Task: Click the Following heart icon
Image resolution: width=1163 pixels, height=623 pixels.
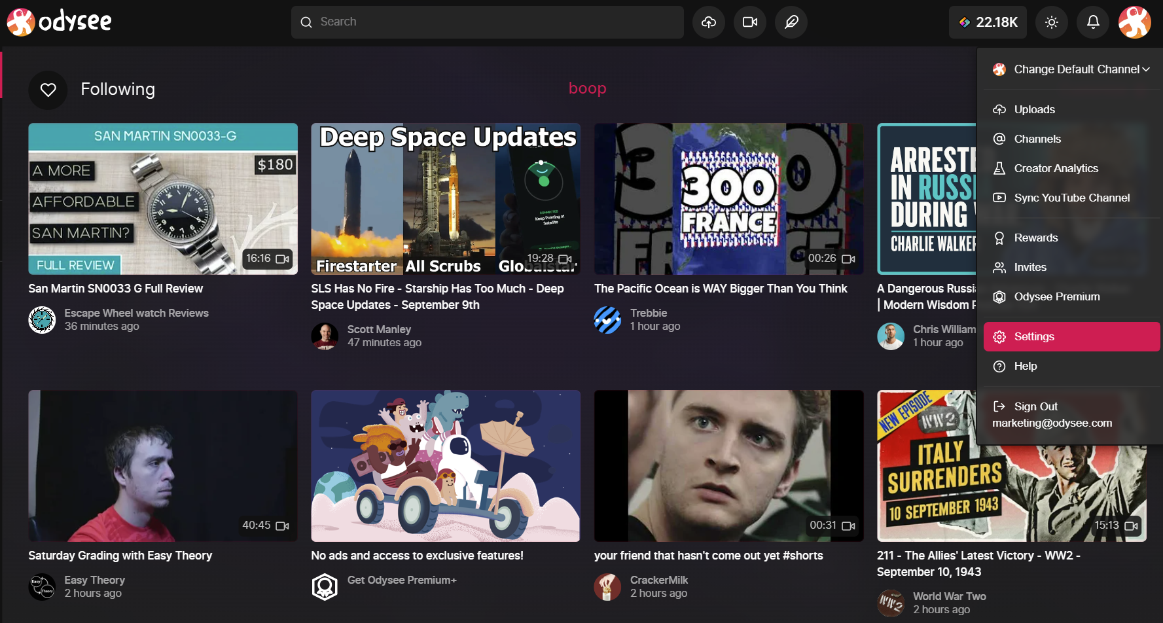Action: pyautogui.click(x=48, y=90)
